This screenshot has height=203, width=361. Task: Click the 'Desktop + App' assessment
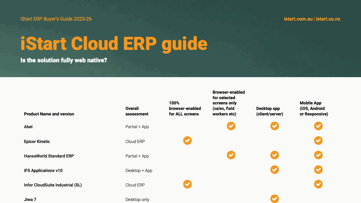click(139, 171)
